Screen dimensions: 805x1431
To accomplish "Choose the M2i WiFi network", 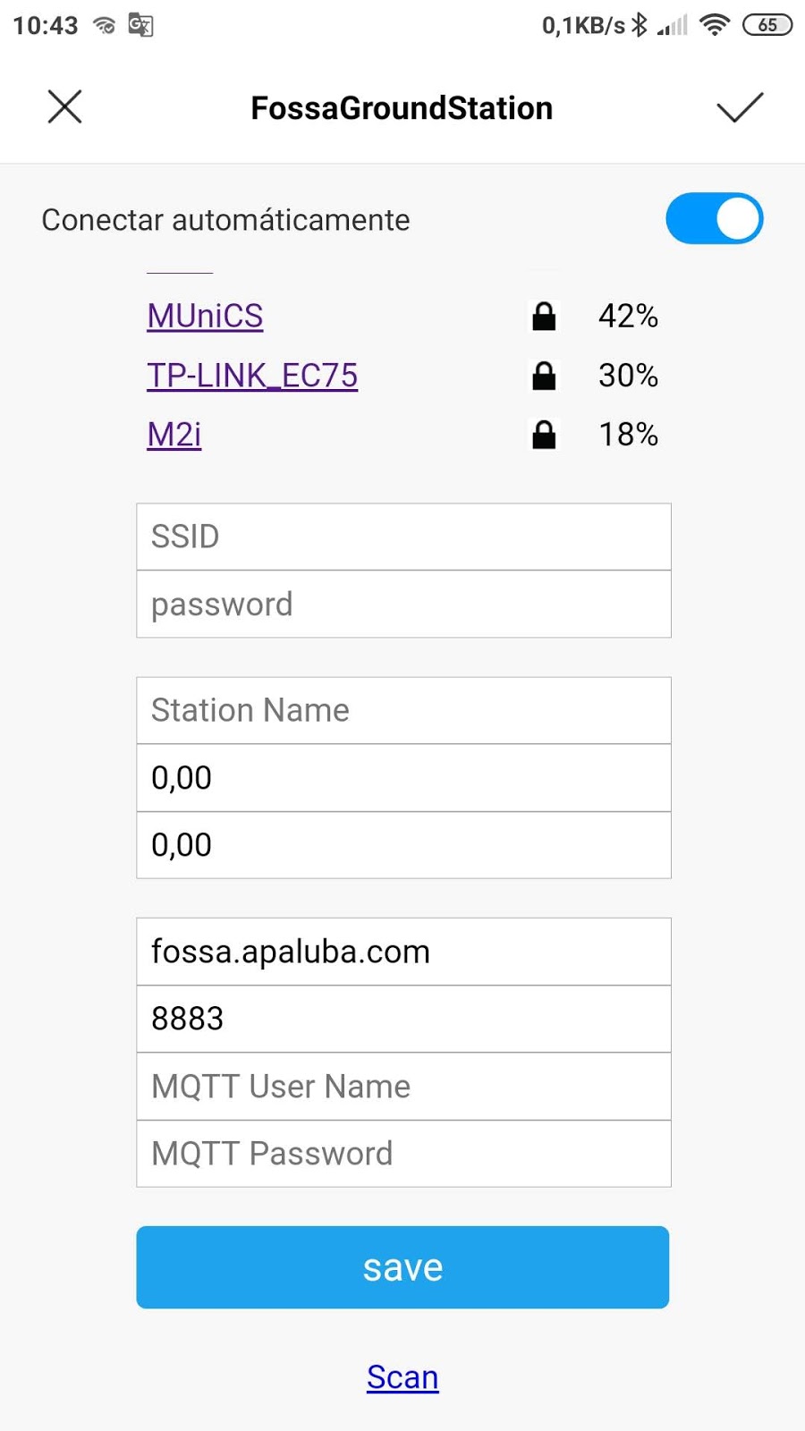I will click(174, 435).
